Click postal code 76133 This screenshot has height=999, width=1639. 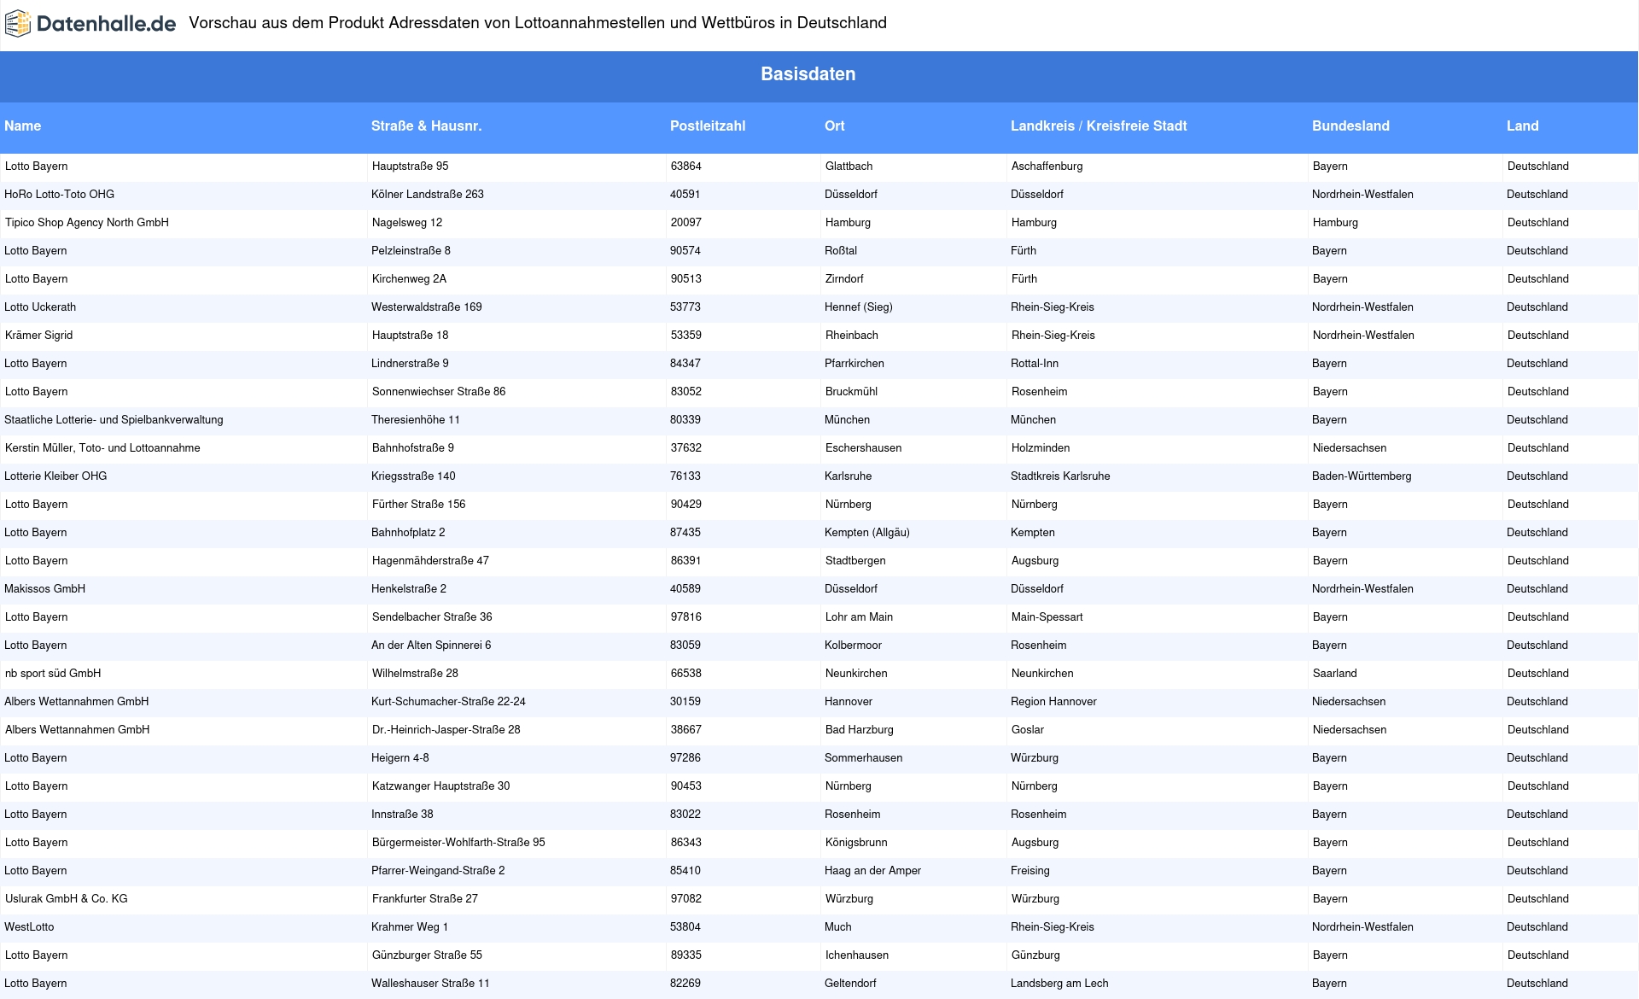tap(685, 476)
